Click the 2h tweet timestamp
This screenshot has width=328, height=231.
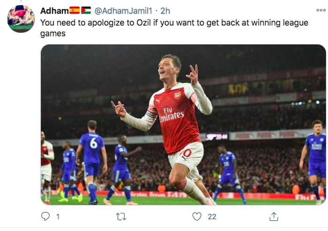pyautogui.click(x=165, y=10)
